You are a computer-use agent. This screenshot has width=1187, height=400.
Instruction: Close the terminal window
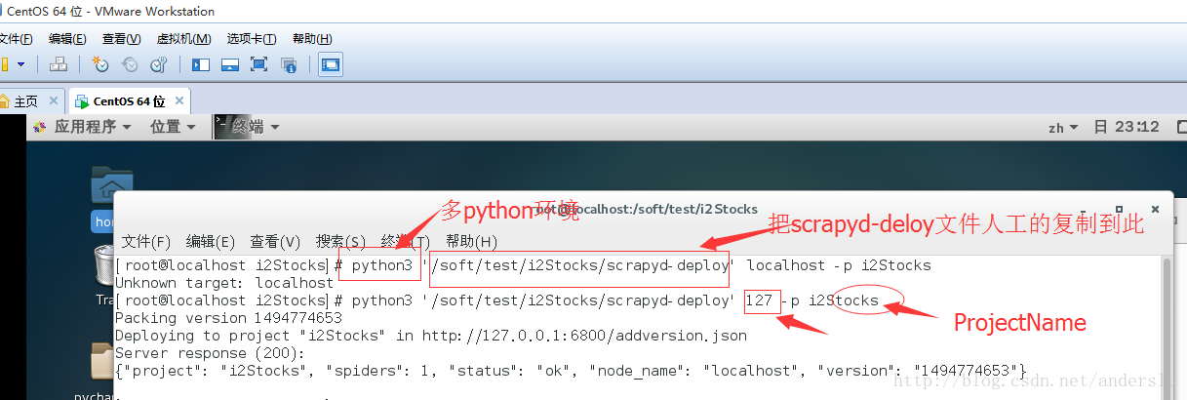pyautogui.click(x=1156, y=210)
